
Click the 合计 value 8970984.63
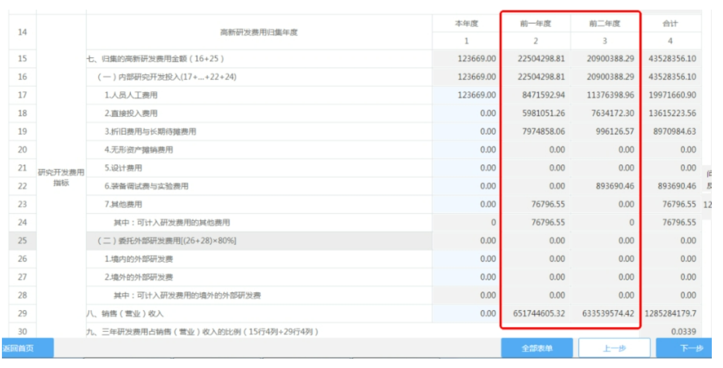(674, 131)
